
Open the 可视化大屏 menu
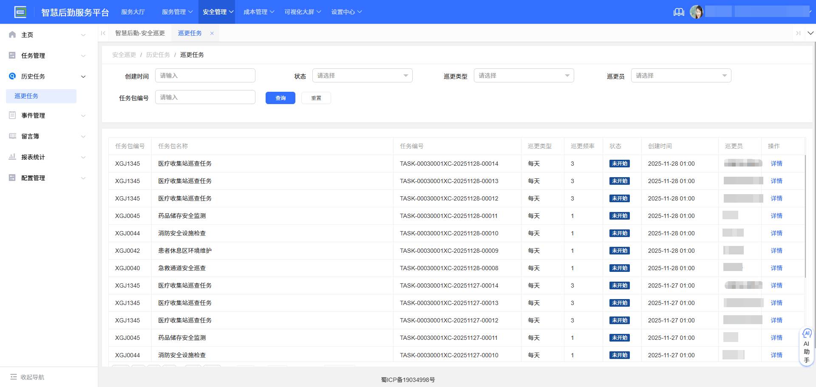[x=299, y=12]
